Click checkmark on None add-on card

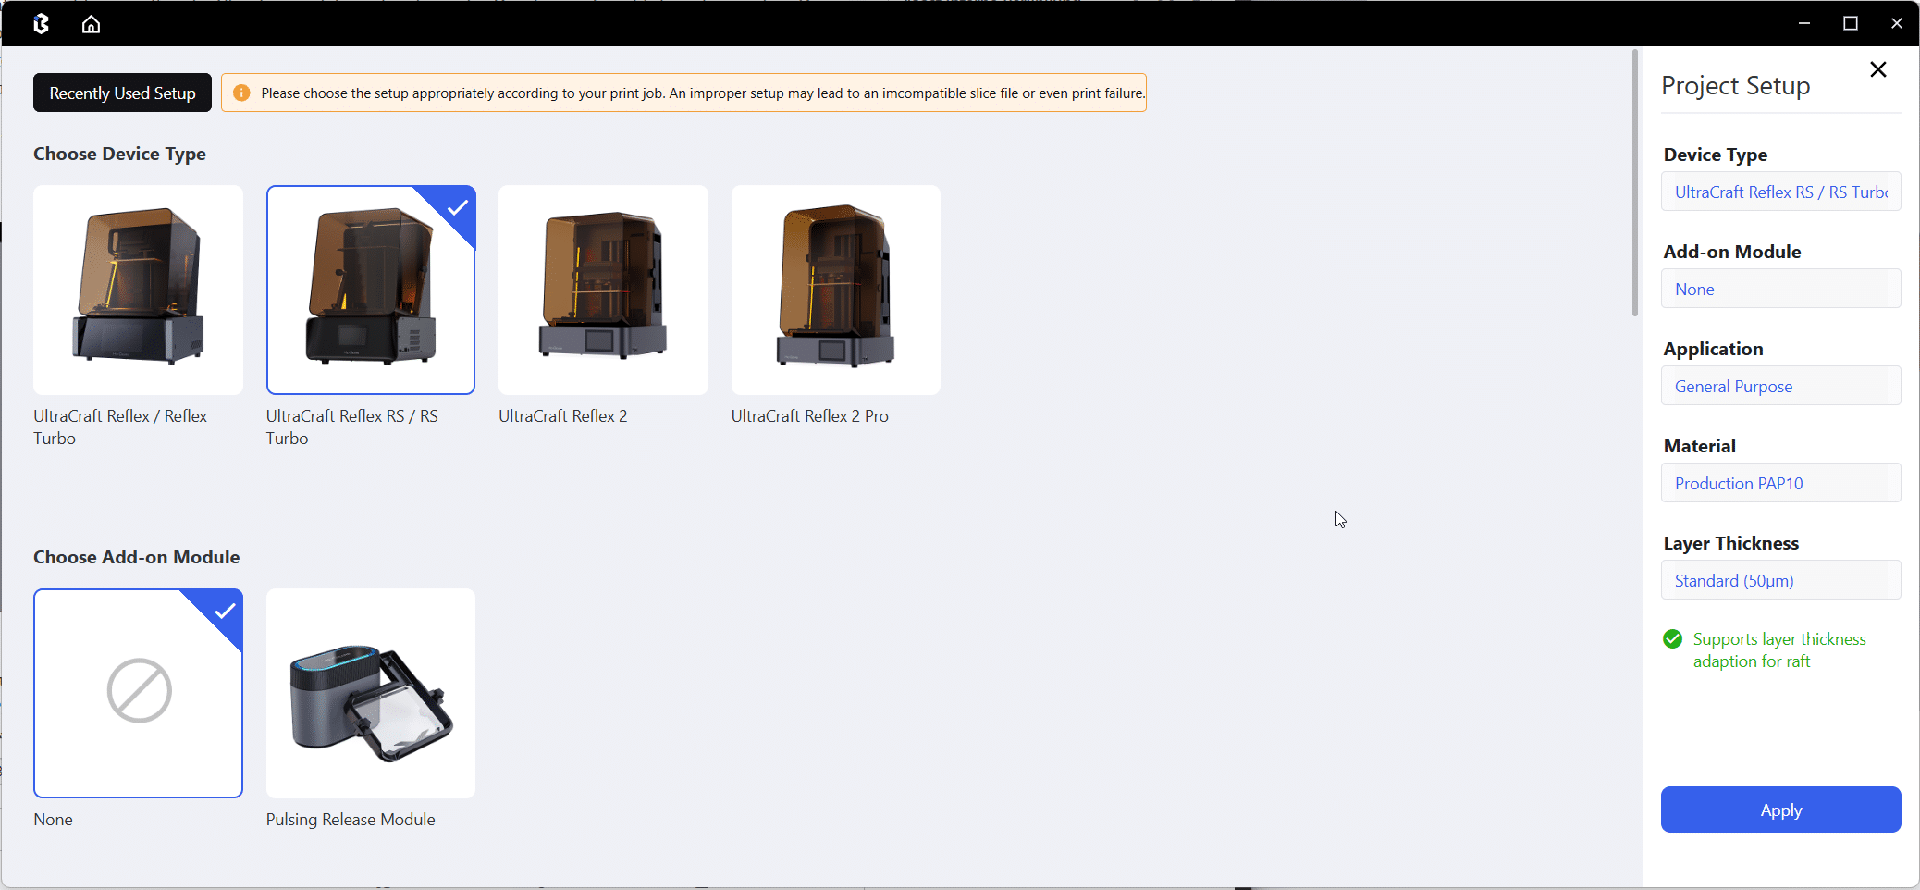tap(225, 611)
